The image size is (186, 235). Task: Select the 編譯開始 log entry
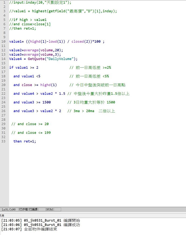[40, 220]
